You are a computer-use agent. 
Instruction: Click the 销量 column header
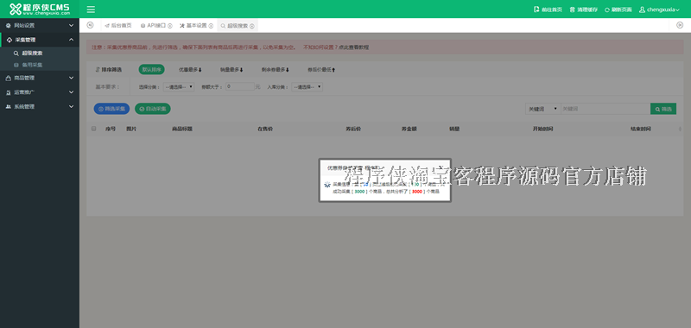[x=454, y=129]
